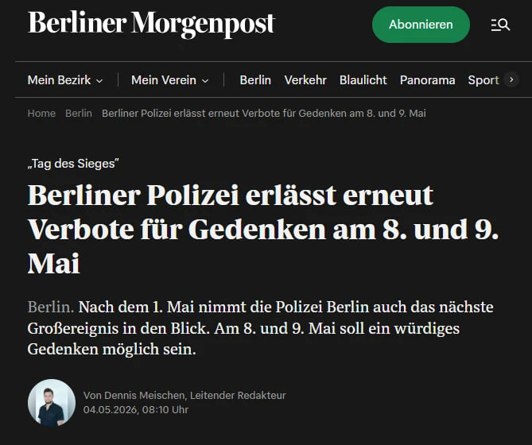Click the Berliner Morgenpost logo
Image resolution: width=532 pixels, height=445 pixels.
pyautogui.click(x=151, y=24)
